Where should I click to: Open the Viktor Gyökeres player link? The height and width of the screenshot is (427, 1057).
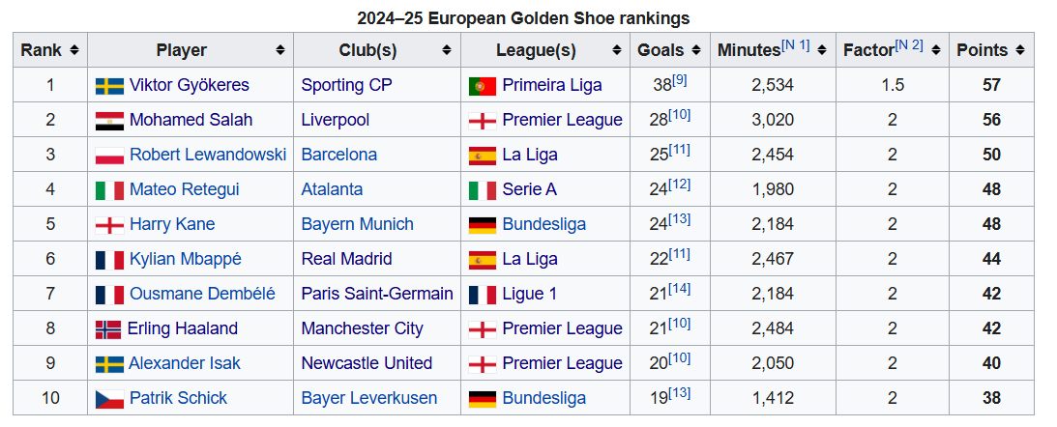click(x=190, y=86)
